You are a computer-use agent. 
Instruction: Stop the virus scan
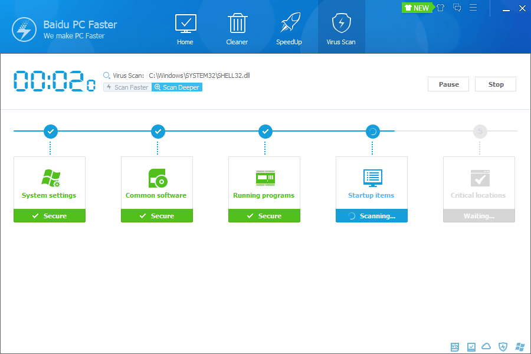coord(496,84)
